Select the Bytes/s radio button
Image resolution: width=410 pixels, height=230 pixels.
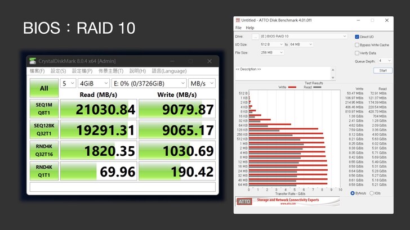point(352,193)
